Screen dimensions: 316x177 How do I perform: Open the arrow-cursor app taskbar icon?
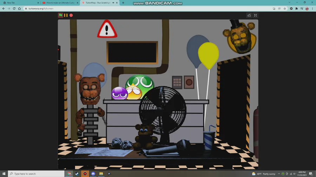point(109,174)
